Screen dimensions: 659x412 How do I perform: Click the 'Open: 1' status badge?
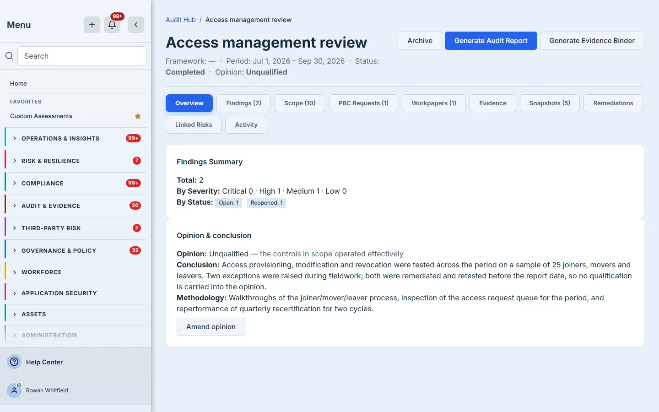229,203
